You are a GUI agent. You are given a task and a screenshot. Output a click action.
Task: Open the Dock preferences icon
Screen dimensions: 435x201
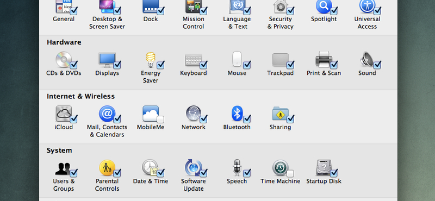(x=151, y=6)
